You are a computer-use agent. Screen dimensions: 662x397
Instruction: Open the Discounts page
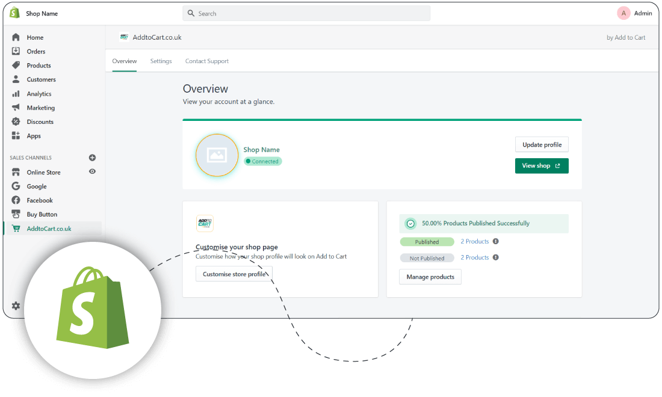pos(40,122)
